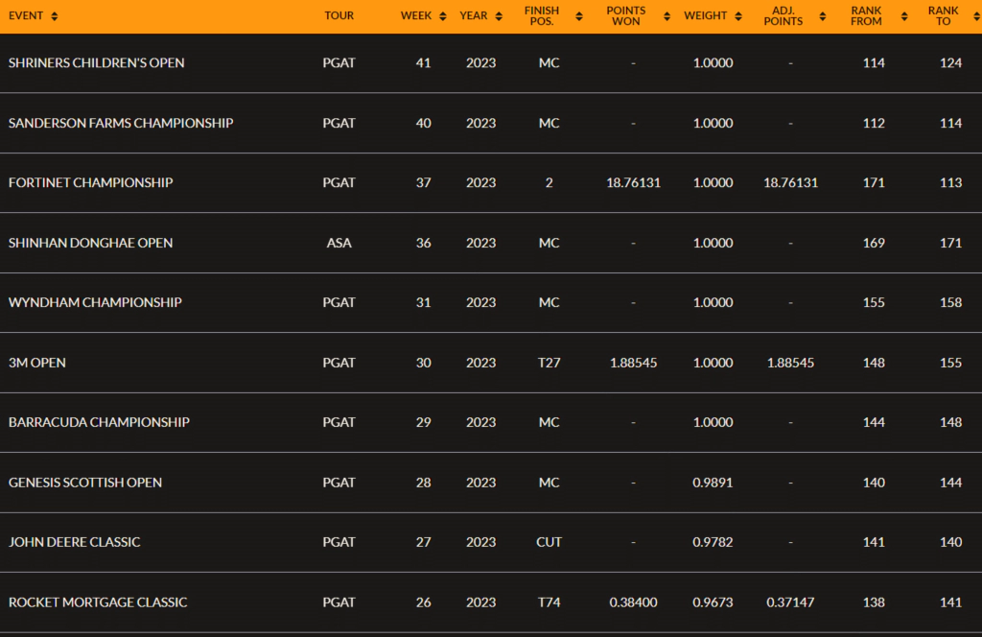
Task: Select rank from 138 in Rocket Mortgage row
Action: 874,602
